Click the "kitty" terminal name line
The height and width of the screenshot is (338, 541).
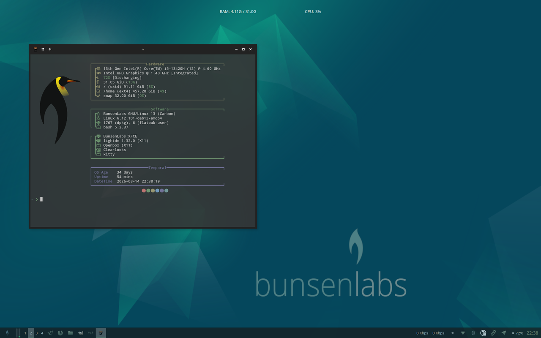tap(109, 154)
